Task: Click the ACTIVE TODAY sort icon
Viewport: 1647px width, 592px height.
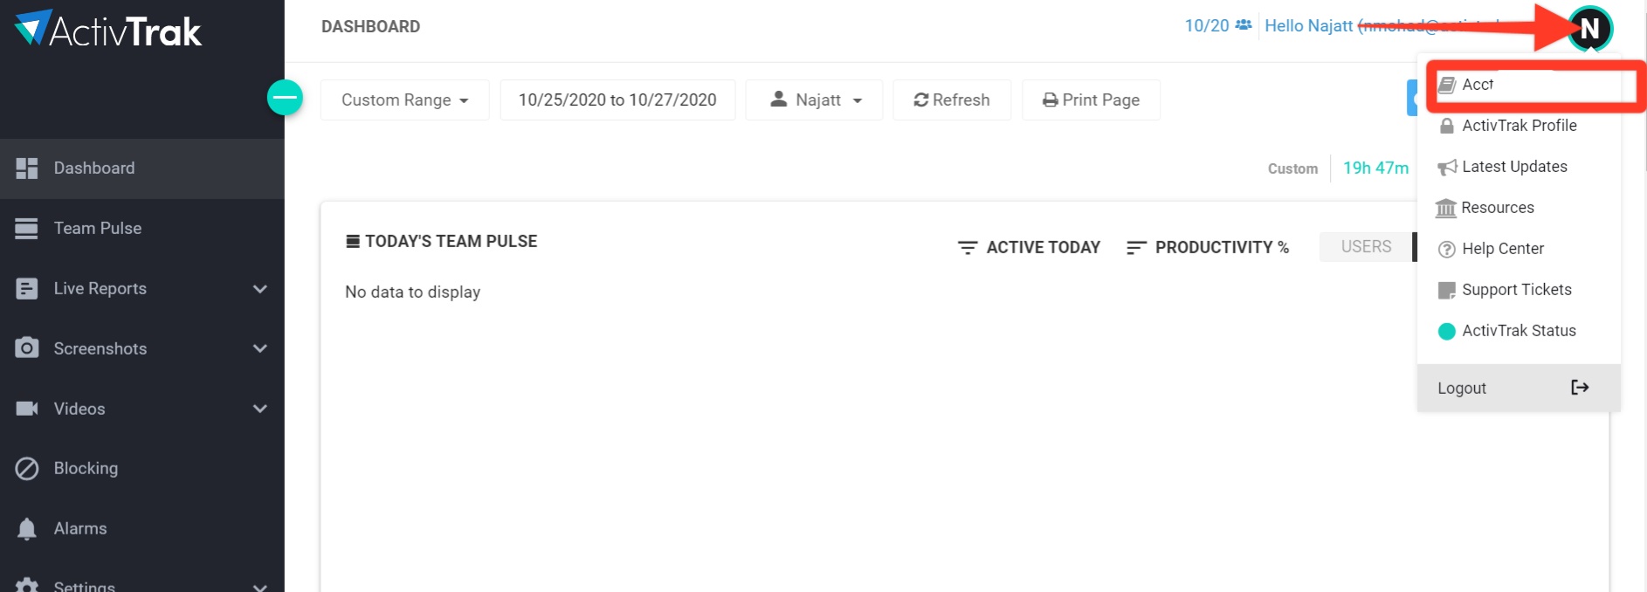Action: point(967,248)
